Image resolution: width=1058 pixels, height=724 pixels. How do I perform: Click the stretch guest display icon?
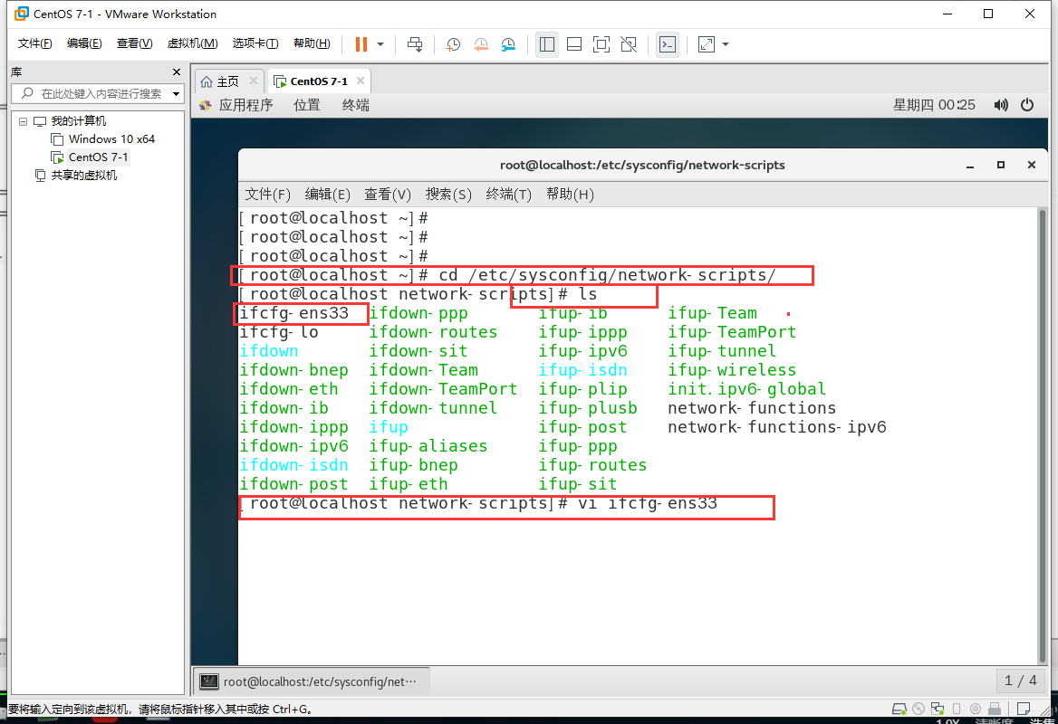pos(707,44)
